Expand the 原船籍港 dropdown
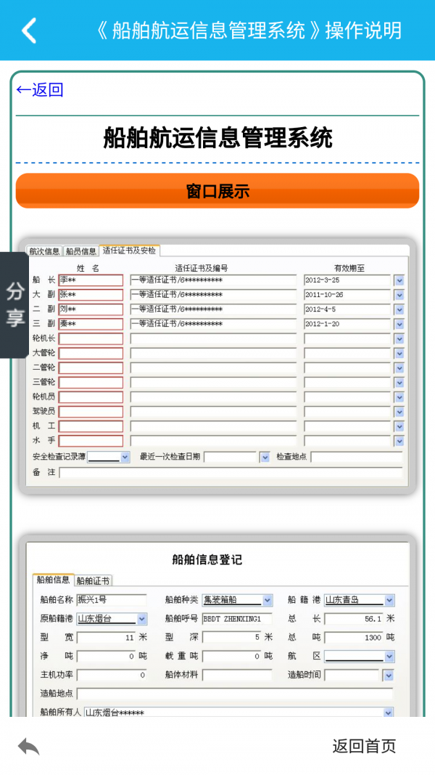This screenshot has height=775, width=435. click(x=141, y=619)
